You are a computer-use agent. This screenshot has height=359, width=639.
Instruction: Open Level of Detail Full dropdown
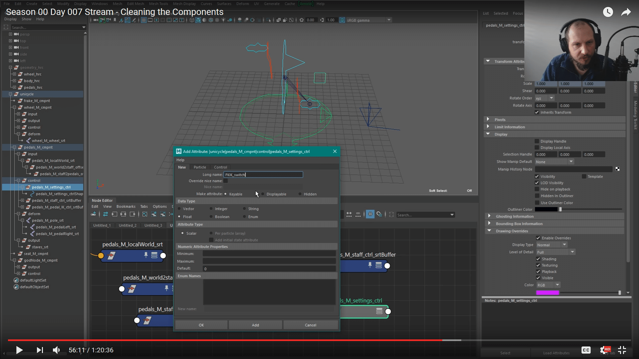tap(556, 252)
